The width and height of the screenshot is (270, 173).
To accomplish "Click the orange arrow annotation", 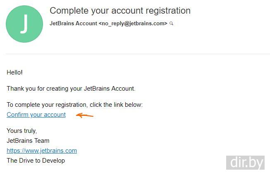I will pyautogui.click(x=85, y=115).
